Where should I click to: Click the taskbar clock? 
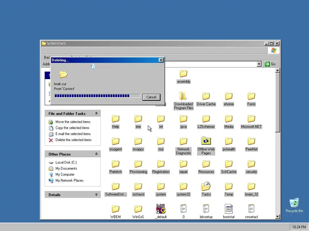tap(299, 227)
